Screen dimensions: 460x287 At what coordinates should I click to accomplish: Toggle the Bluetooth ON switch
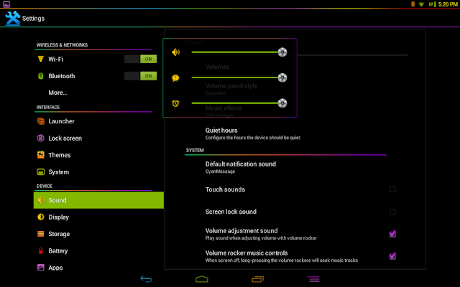[140, 76]
